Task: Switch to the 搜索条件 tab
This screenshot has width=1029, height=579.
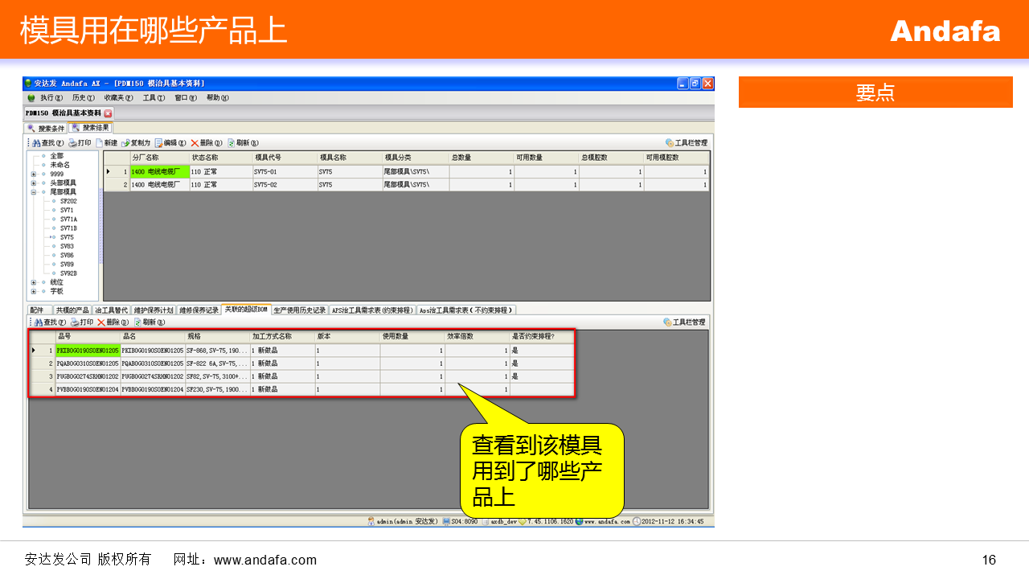Action: pos(47,128)
